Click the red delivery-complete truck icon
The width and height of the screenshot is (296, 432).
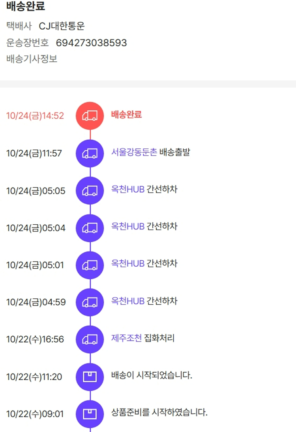click(90, 116)
